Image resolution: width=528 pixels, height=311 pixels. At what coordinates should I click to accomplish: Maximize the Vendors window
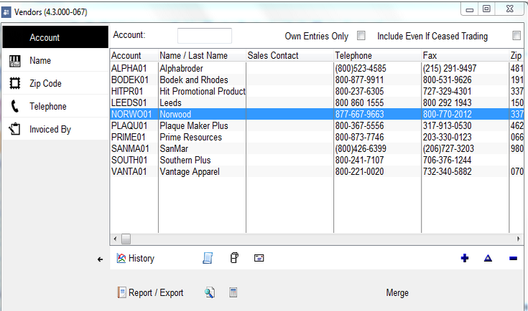coord(486,9)
